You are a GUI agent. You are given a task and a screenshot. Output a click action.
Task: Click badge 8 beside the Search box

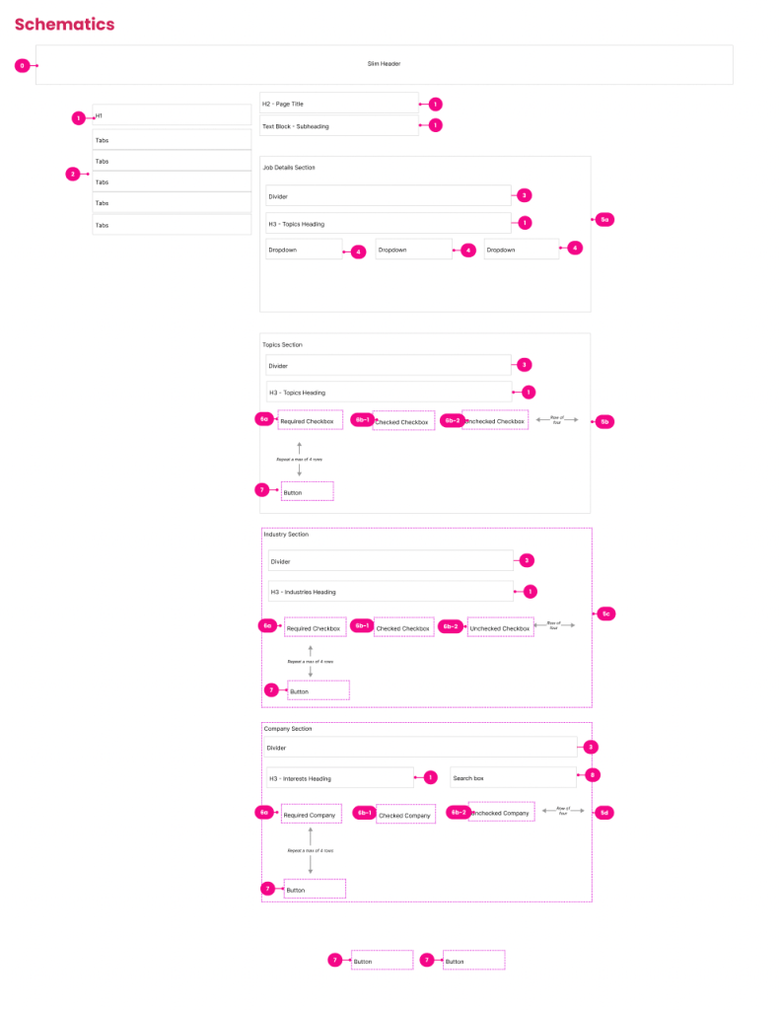pos(592,775)
